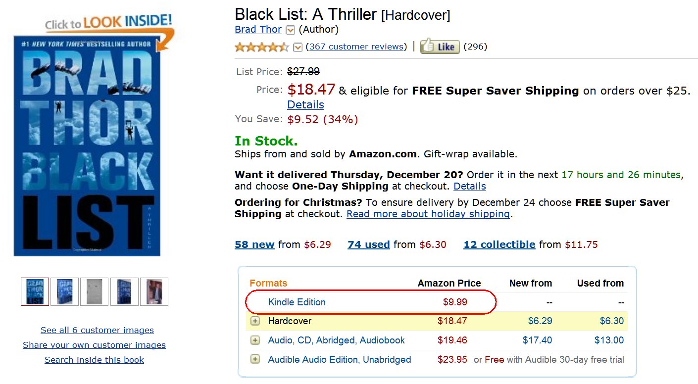Image resolution: width=698 pixels, height=384 pixels.
Task: Click Search inside this book link
Action: [x=94, y=360]
